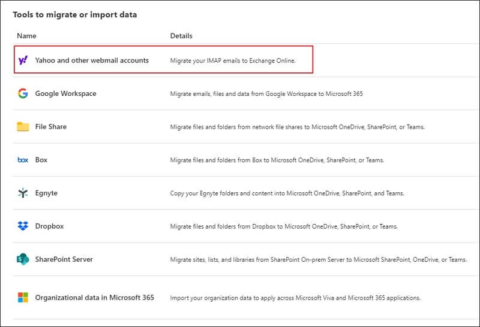The image size is (480, 327).
Task: Click description about network file shares
Action: point(297,127)
